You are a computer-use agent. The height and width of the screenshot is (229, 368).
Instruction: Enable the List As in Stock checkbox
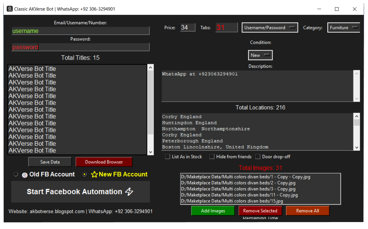[x=167, y=157]
